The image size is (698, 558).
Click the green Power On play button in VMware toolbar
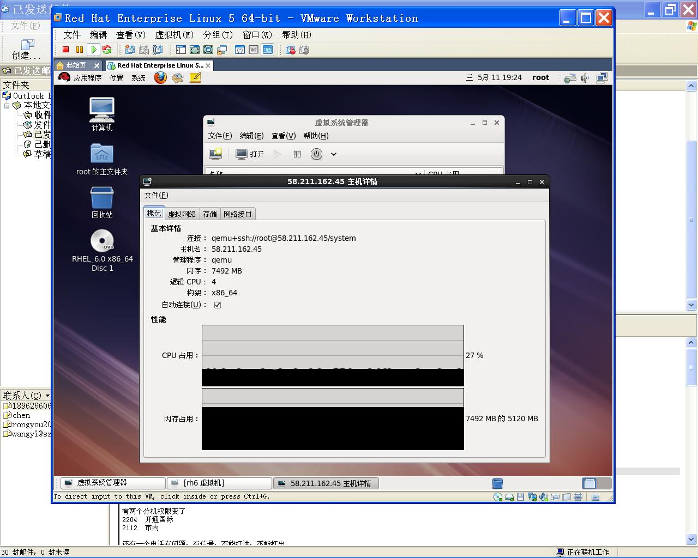tap(93, 50)
